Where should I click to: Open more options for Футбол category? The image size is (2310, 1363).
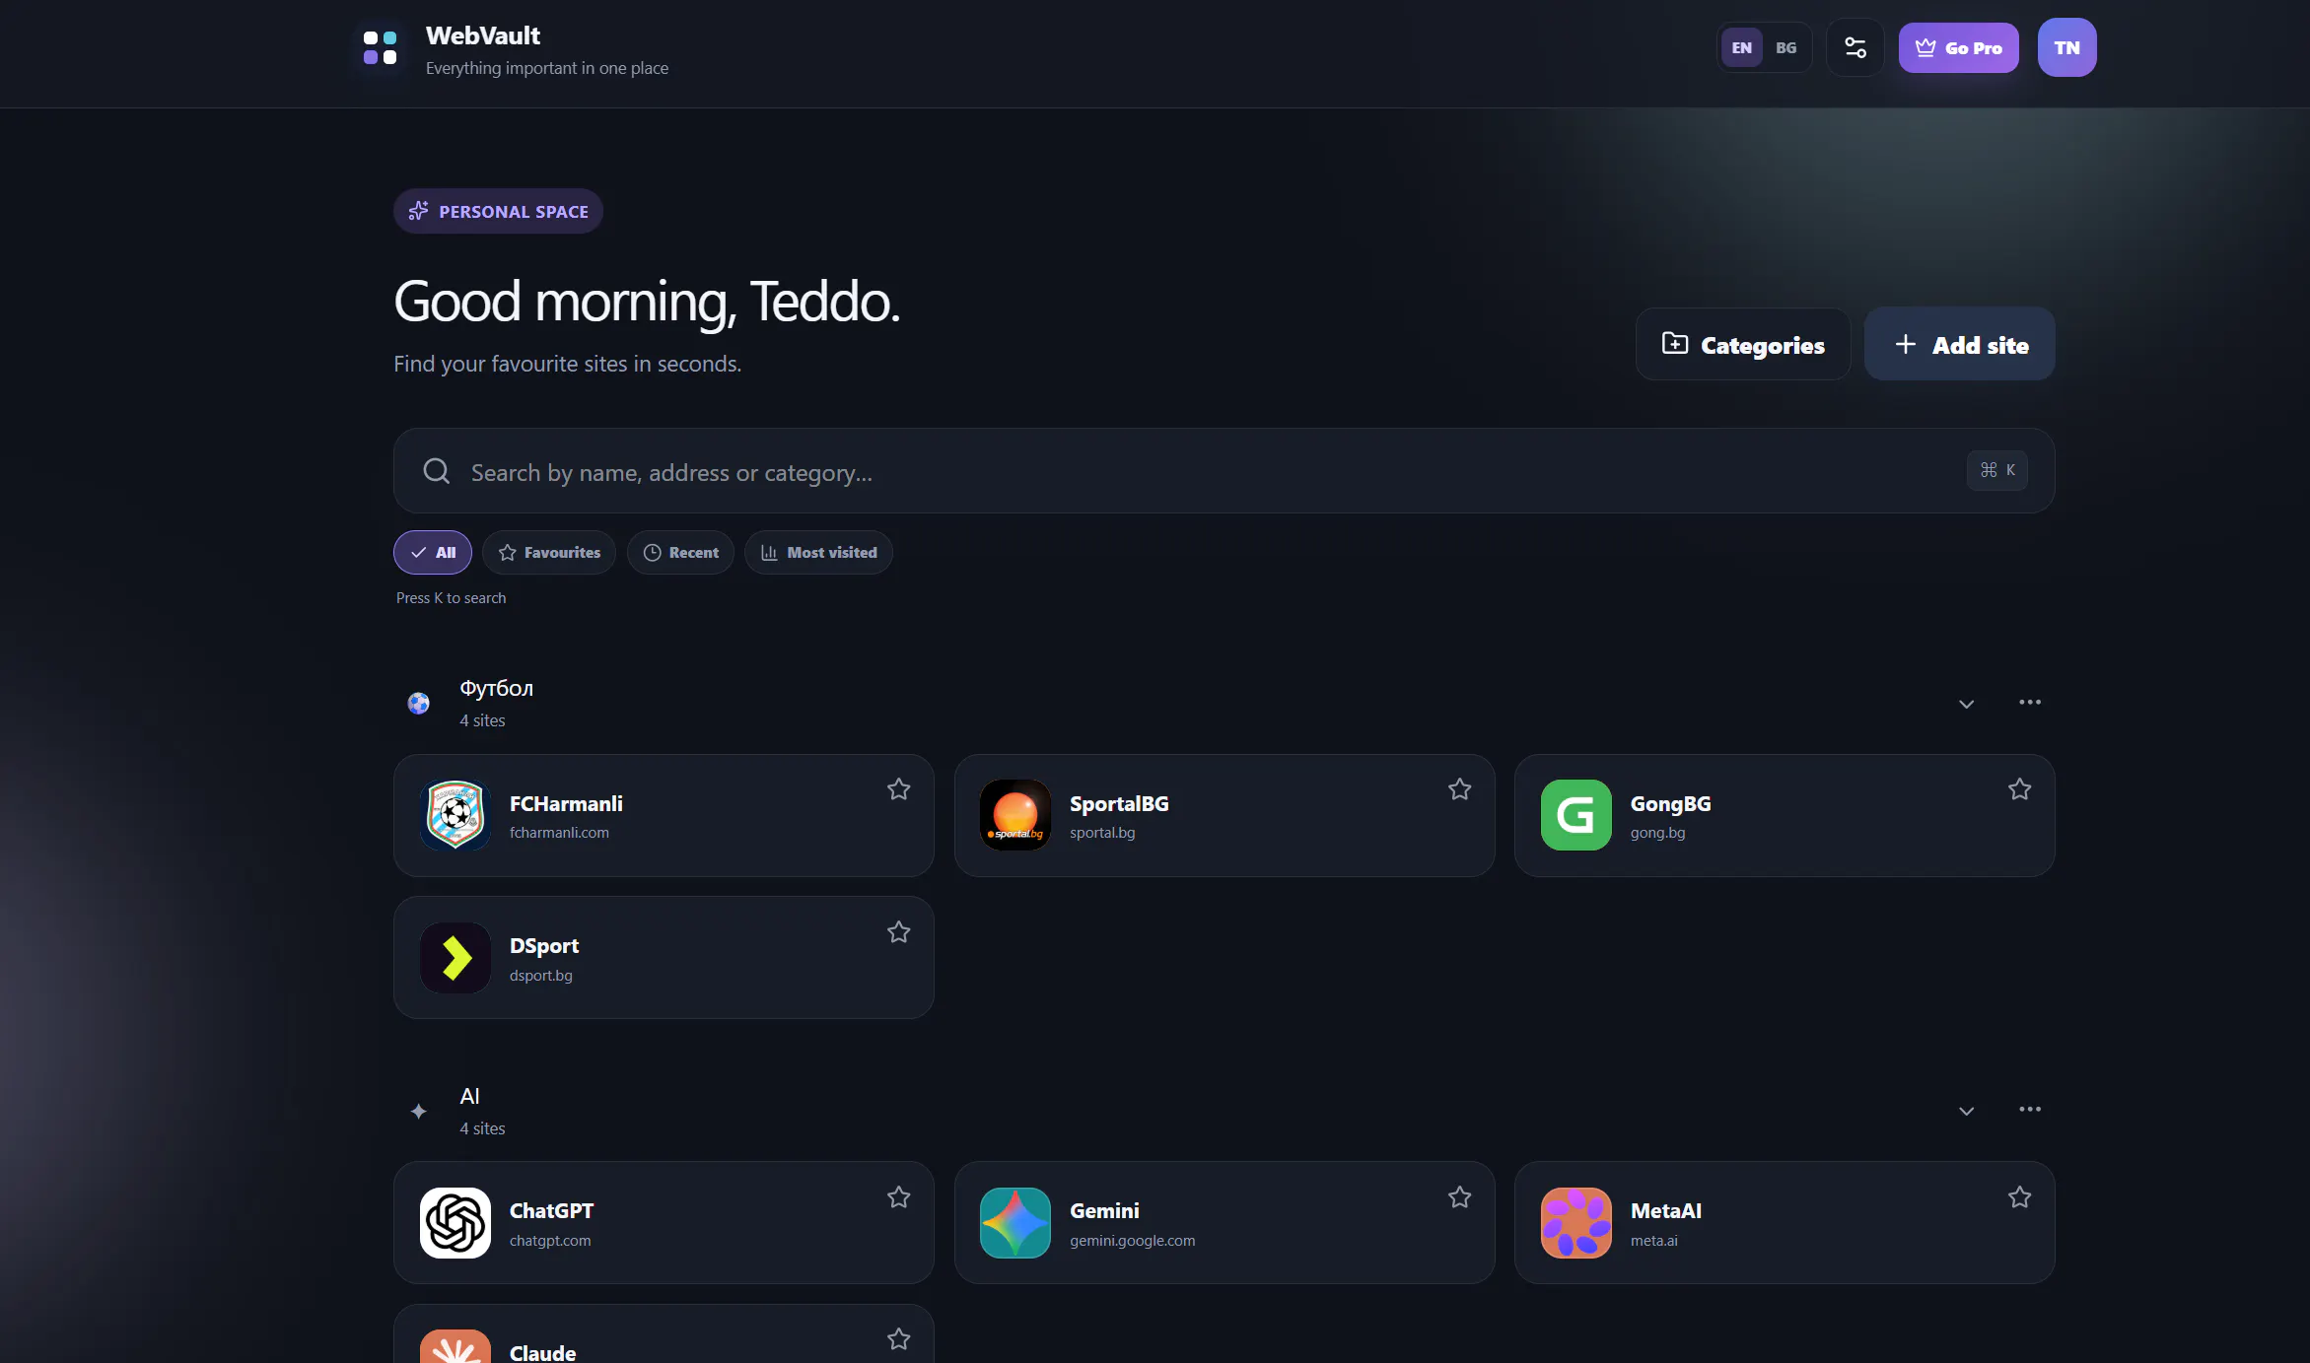click(2030, 702)
